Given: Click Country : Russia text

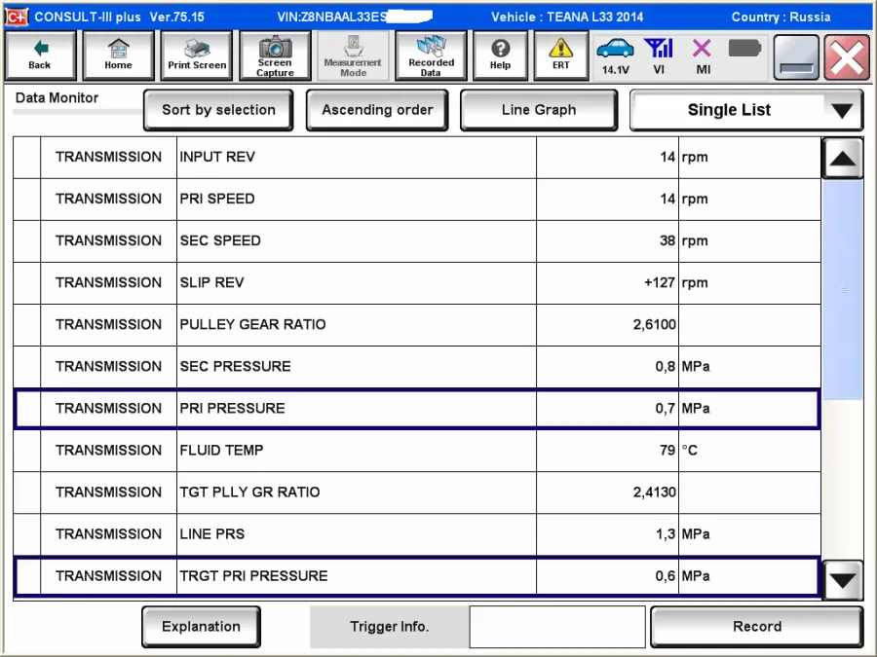Looking at the screenshot, I should (781, 17).
